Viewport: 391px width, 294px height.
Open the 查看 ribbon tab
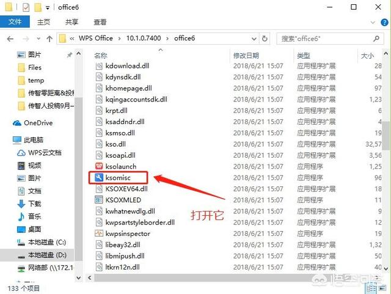[x=100, y=22]
